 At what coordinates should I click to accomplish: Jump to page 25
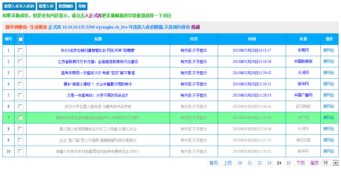[288, 163]
